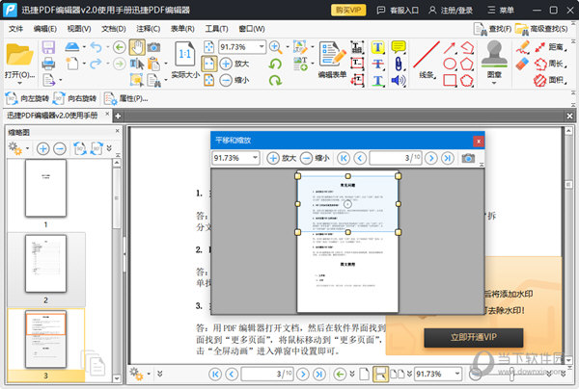
Task: Select the rectangle shape tool
Action: pyautogui.click(x=450, y=80)
